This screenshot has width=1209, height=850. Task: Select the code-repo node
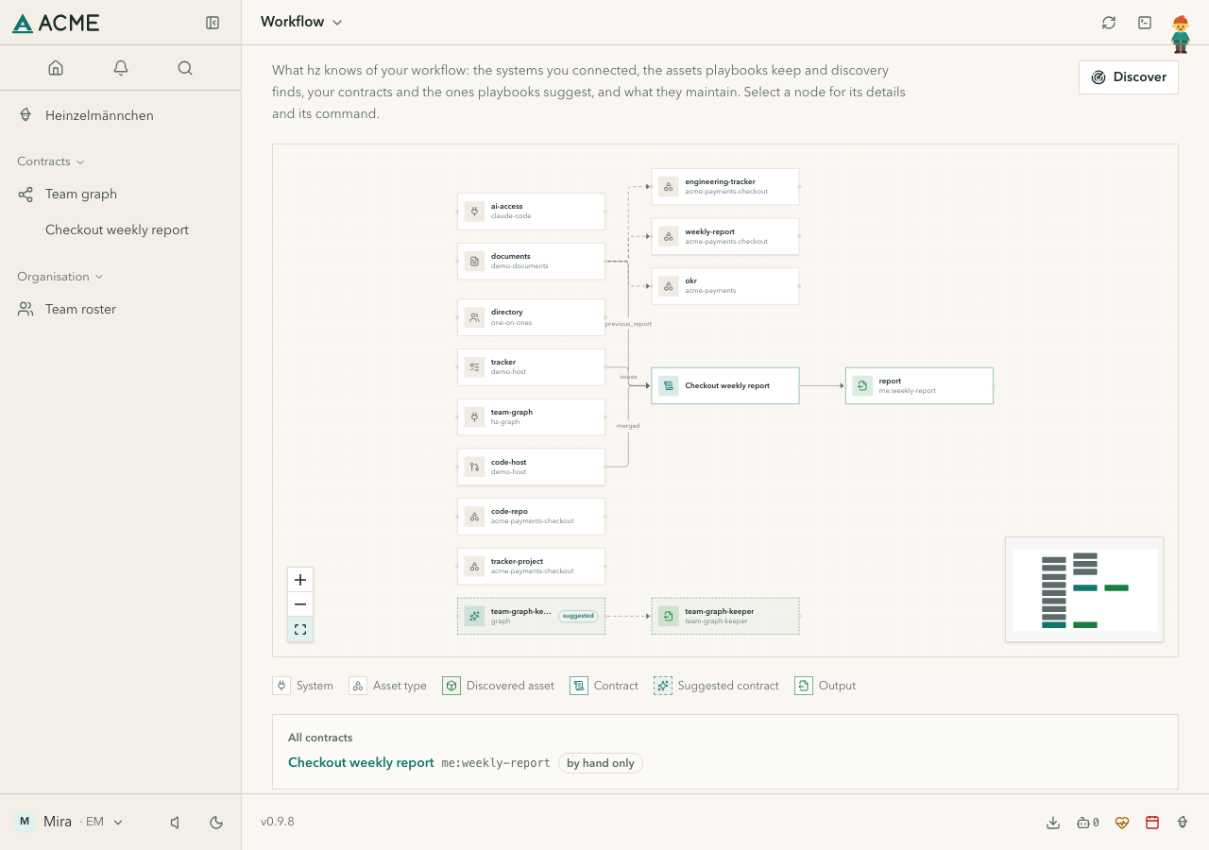tap(531, 517)
